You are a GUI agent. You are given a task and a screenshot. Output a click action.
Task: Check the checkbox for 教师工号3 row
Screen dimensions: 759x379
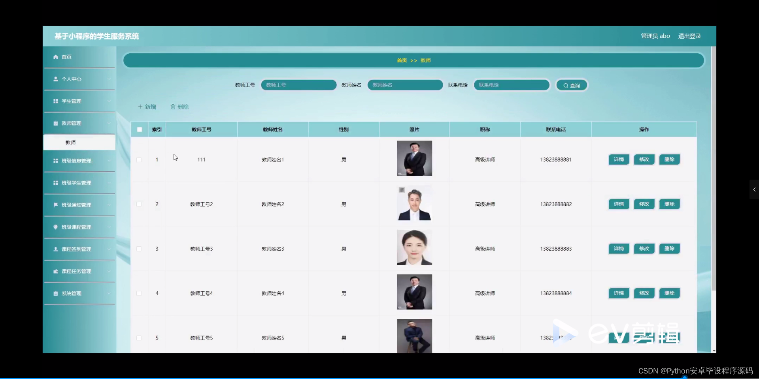139,249
